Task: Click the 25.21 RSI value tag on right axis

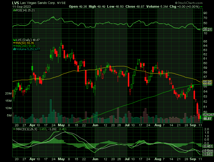Action: pyautogui.click(x=207, y=29)
